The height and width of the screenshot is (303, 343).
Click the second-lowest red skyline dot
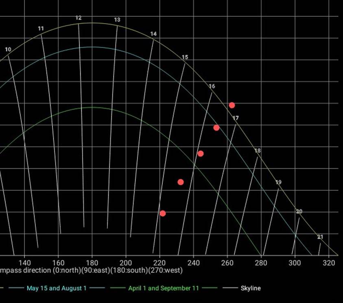tap(181, 182)
